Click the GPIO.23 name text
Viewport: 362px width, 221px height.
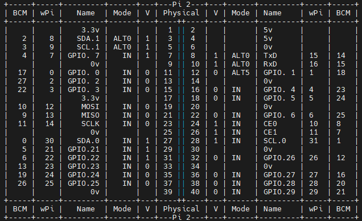click(x=83, y=166)
